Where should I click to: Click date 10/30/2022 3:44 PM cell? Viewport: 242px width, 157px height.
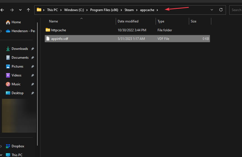[132, 30]
